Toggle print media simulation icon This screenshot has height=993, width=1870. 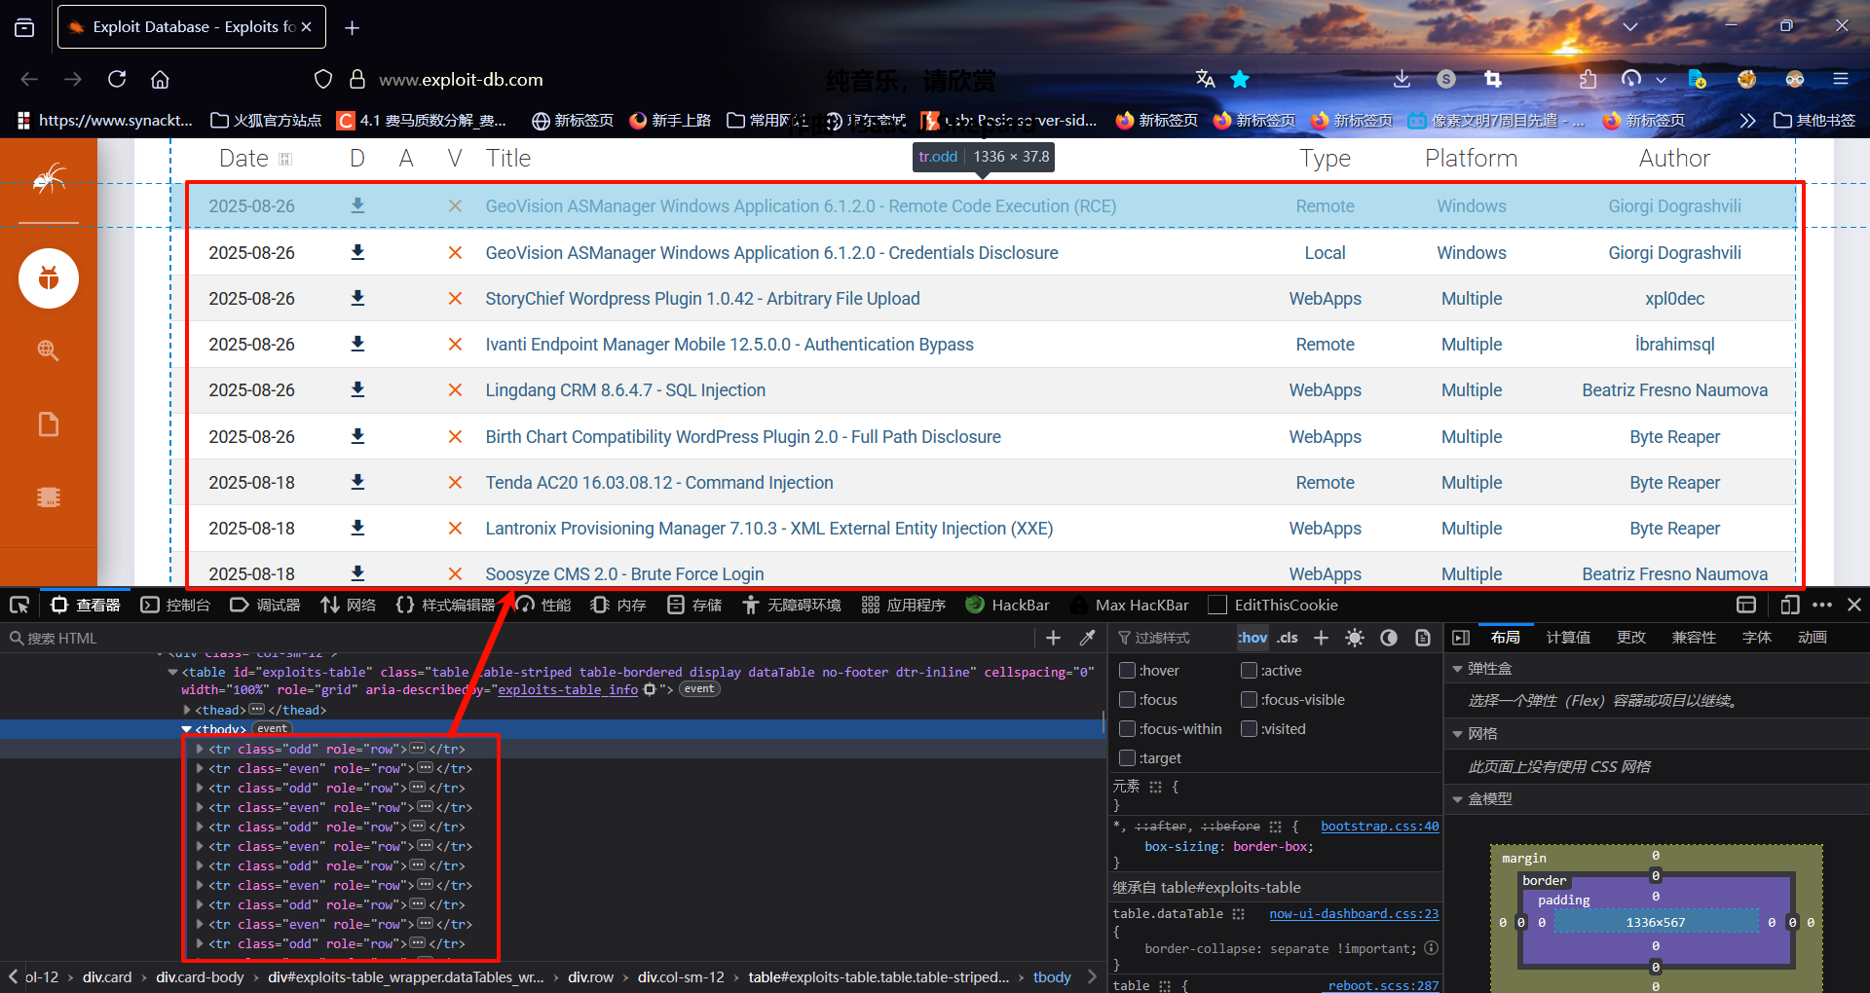1423,638
